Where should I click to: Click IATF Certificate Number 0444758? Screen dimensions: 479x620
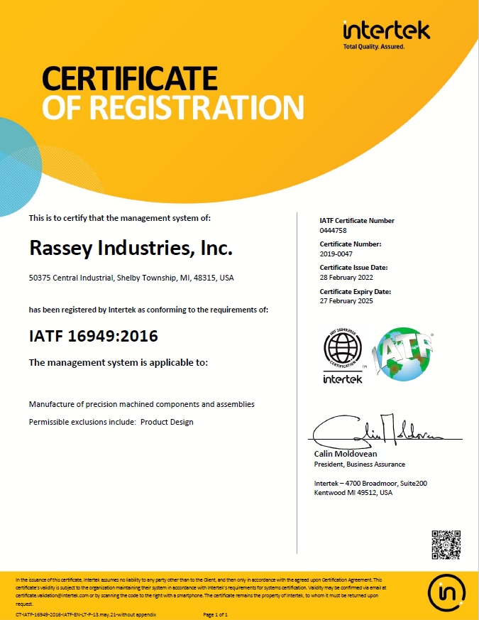[334, 231]
